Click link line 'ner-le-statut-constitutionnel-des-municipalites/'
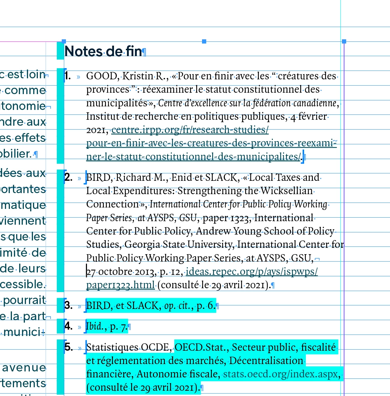Image resolution: width=390 pixels, height=396 pixels. point(194,157)
